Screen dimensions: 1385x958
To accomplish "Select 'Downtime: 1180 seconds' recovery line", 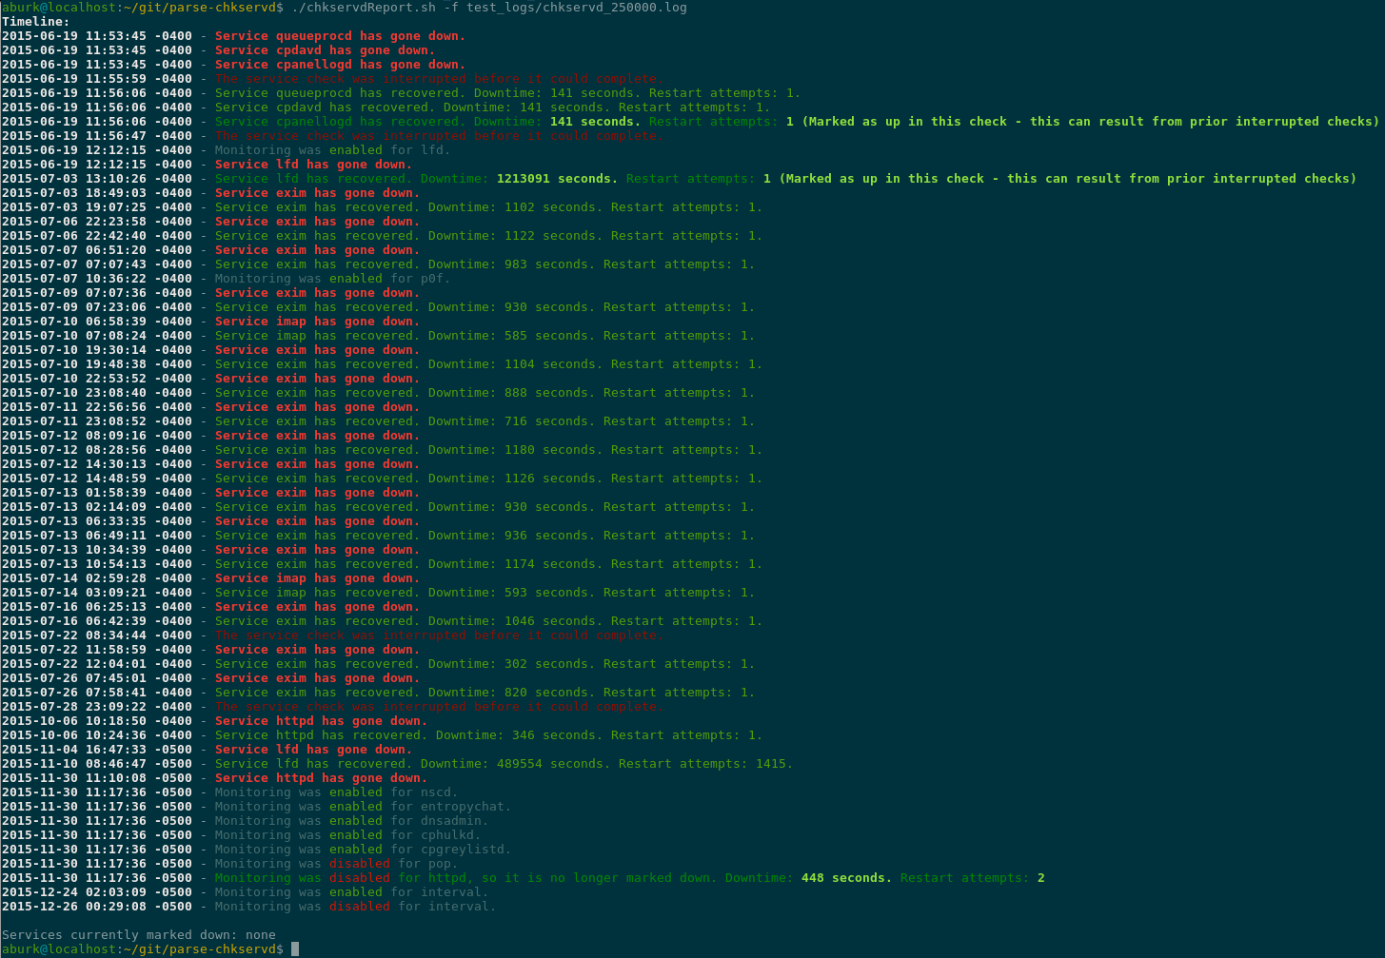I will [489, 450].
